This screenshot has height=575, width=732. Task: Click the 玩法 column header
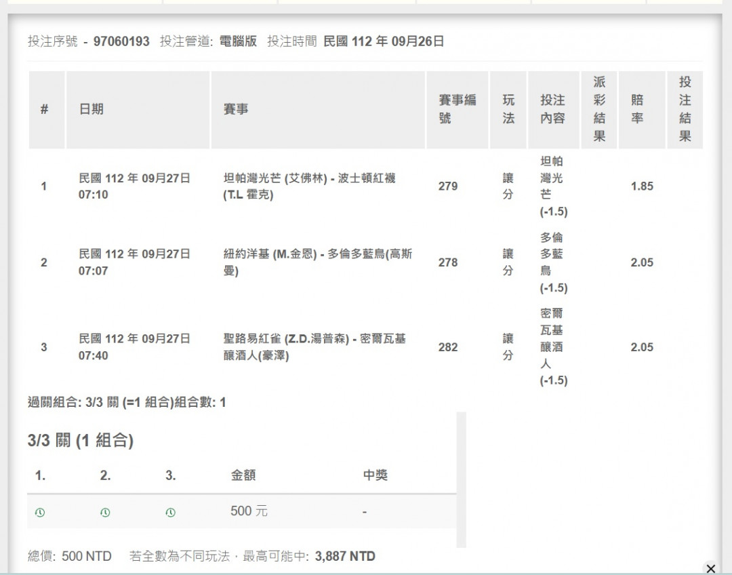pos(508,109)
